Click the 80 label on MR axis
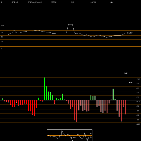 pyautogui.click(x=138, y=84)
